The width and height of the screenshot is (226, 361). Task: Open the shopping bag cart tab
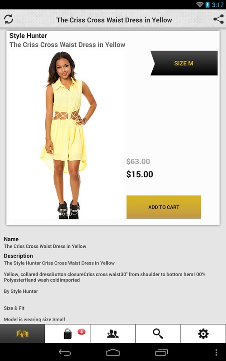point(67,333)
